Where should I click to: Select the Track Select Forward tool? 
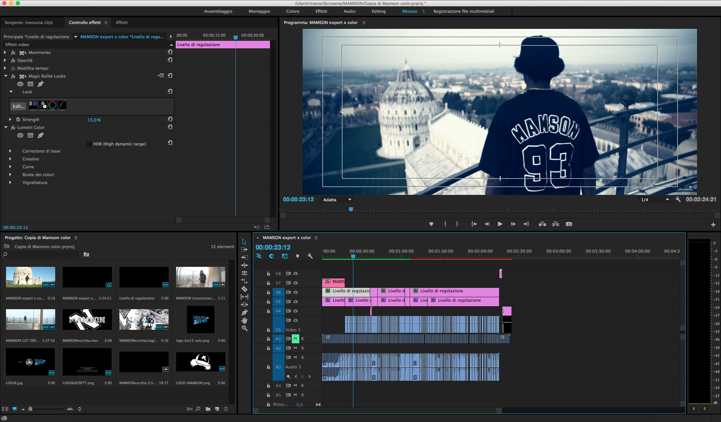(x=244, y=250)
